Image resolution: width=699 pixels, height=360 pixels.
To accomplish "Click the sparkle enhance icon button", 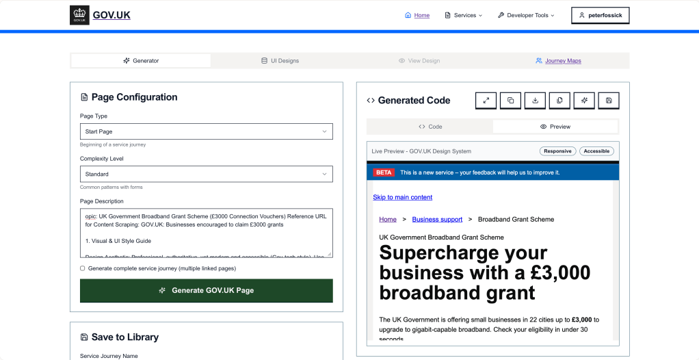I will 584,101.
